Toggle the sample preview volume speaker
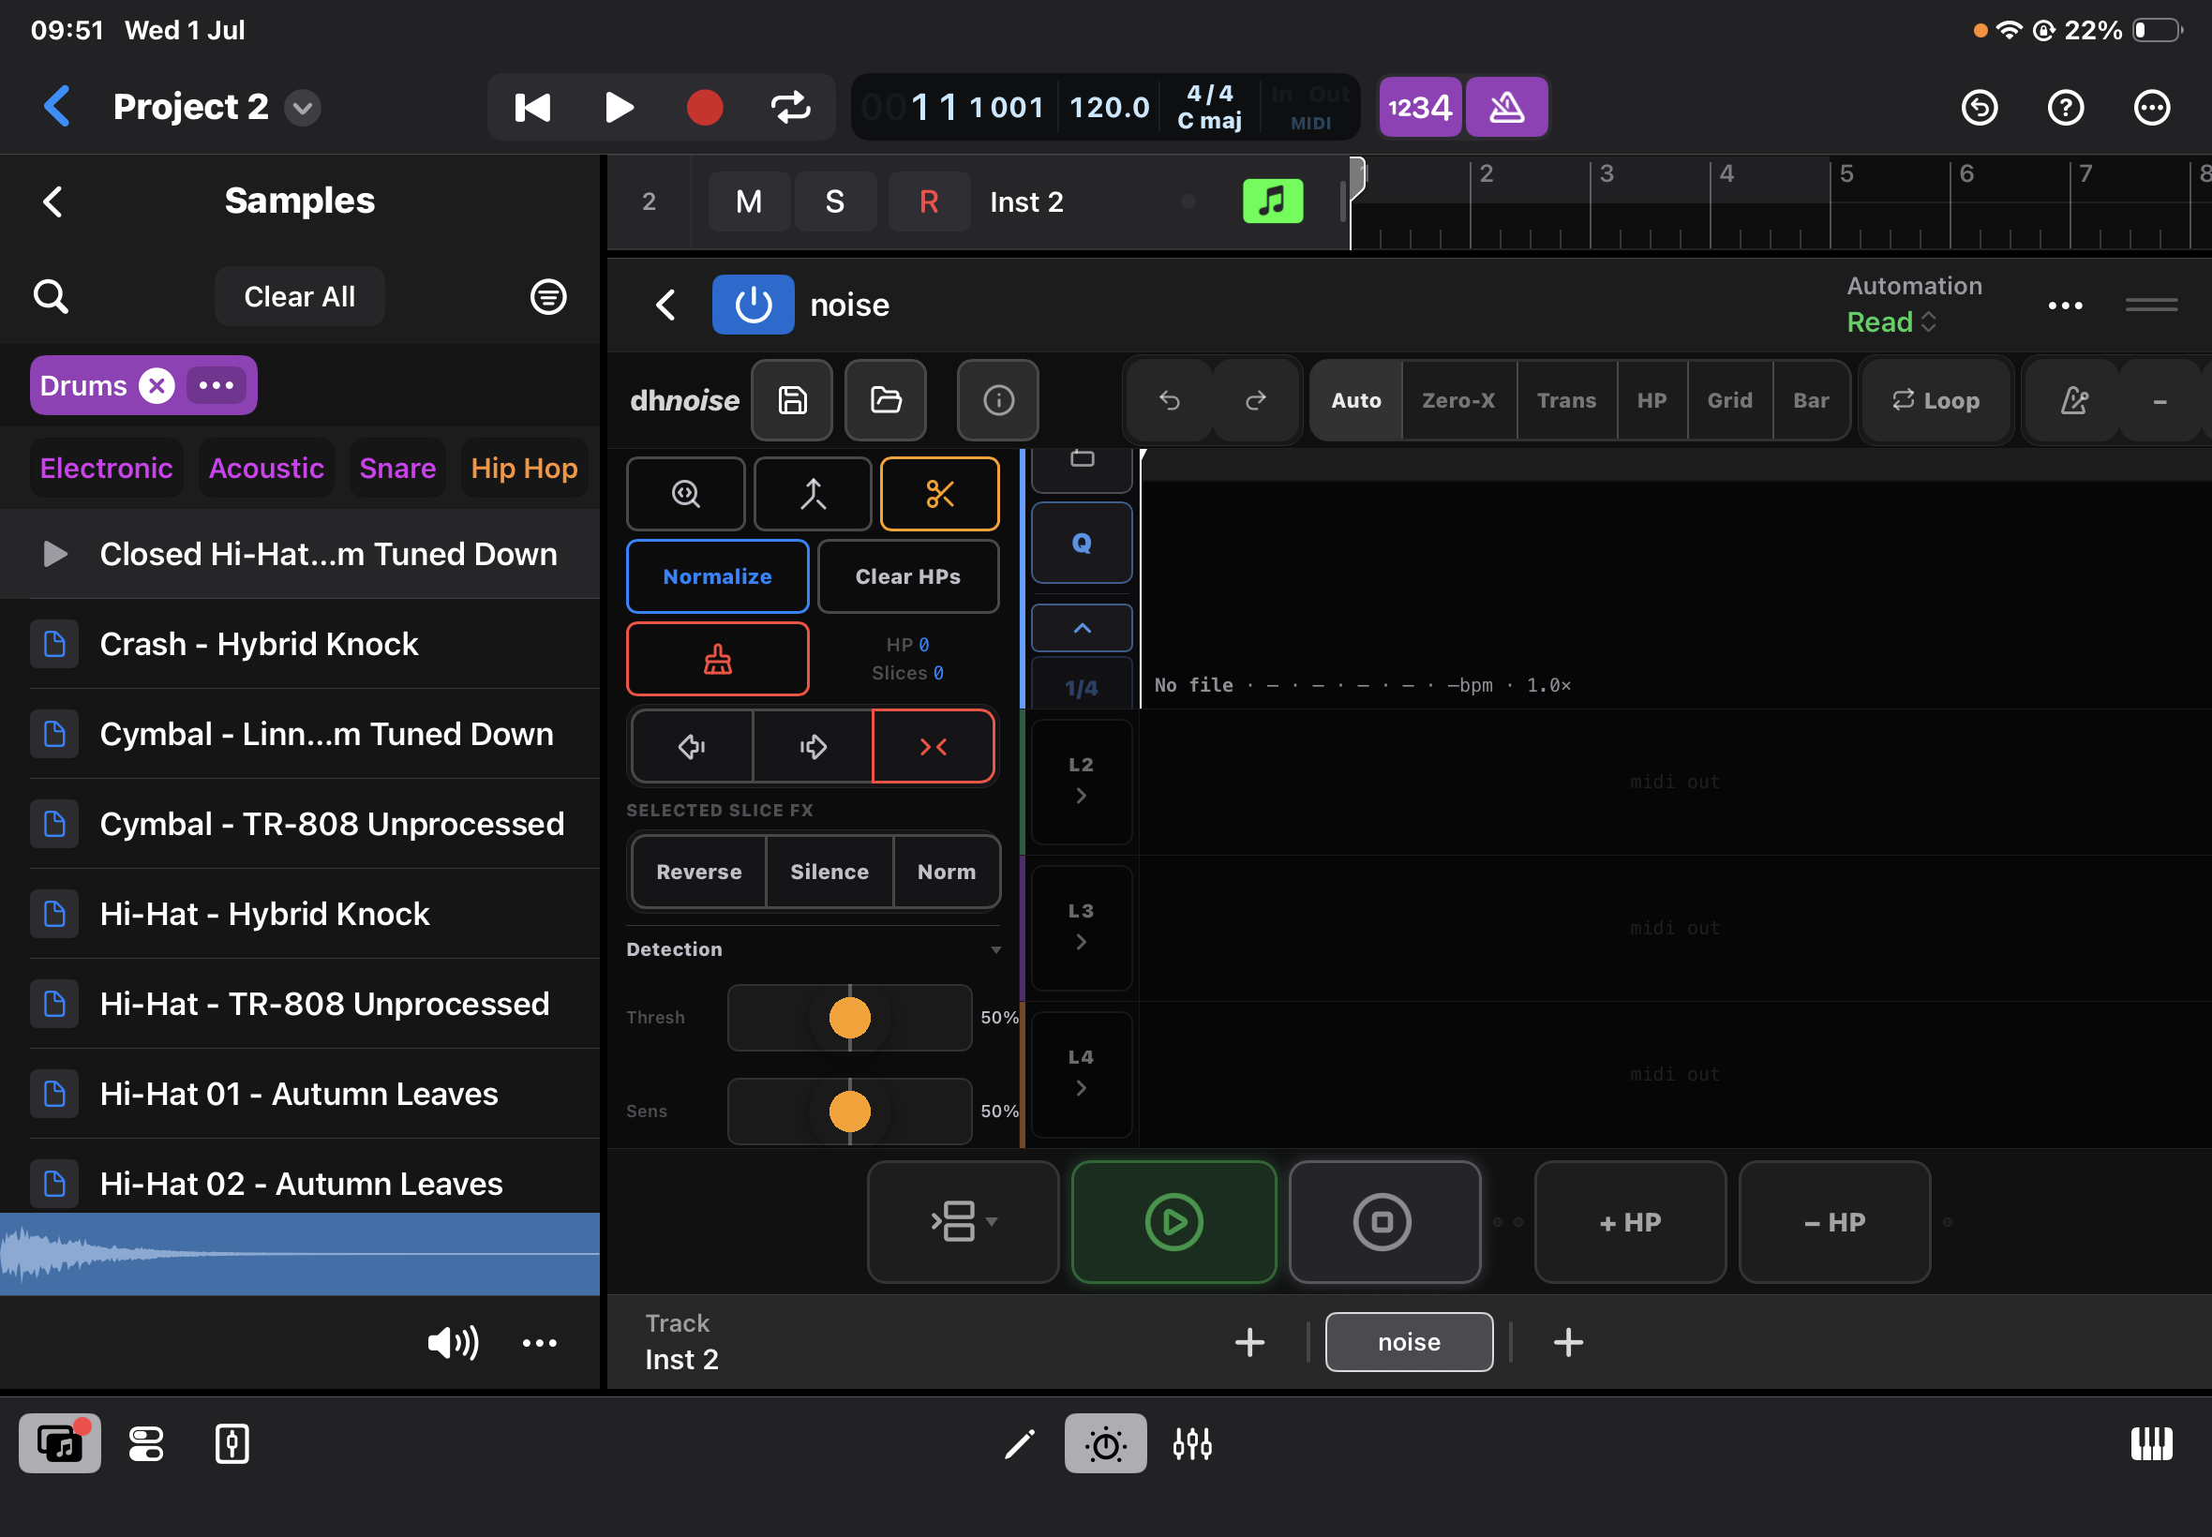Viewport: 2212px width, 1537px height. (454, 1342)
